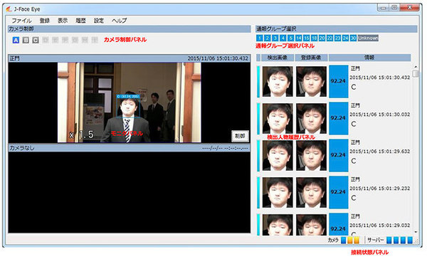Screen dimensions: 427x259
Task: Click the empty カメラなし monitor view
Action: click(x=129, y=192)
